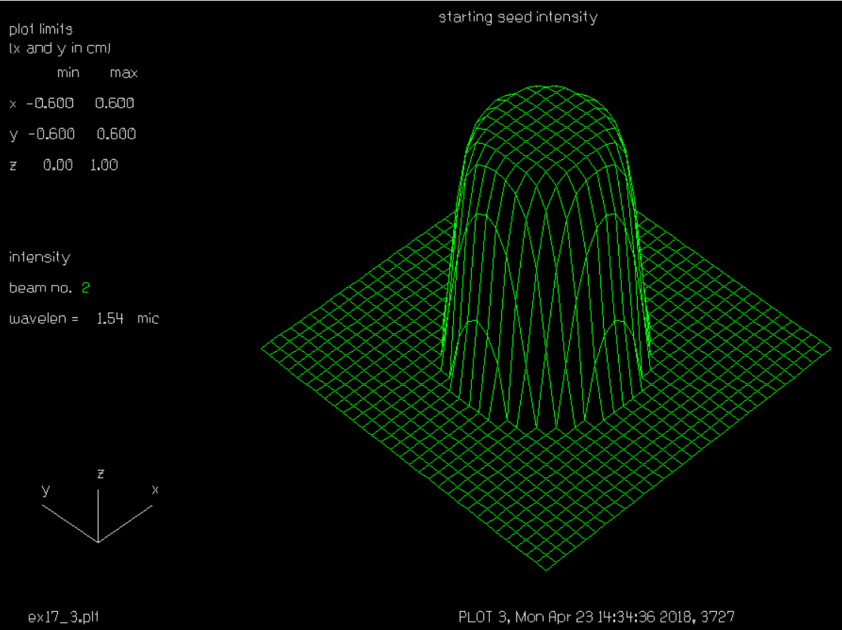Click the z label on axis triad
The image size is (842, 630).
(100, 474)
